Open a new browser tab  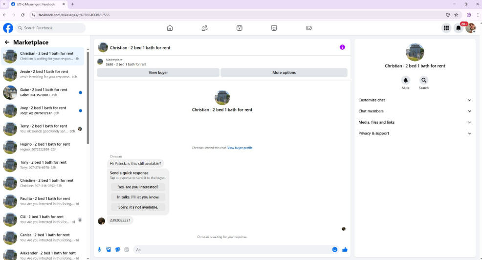72,4
